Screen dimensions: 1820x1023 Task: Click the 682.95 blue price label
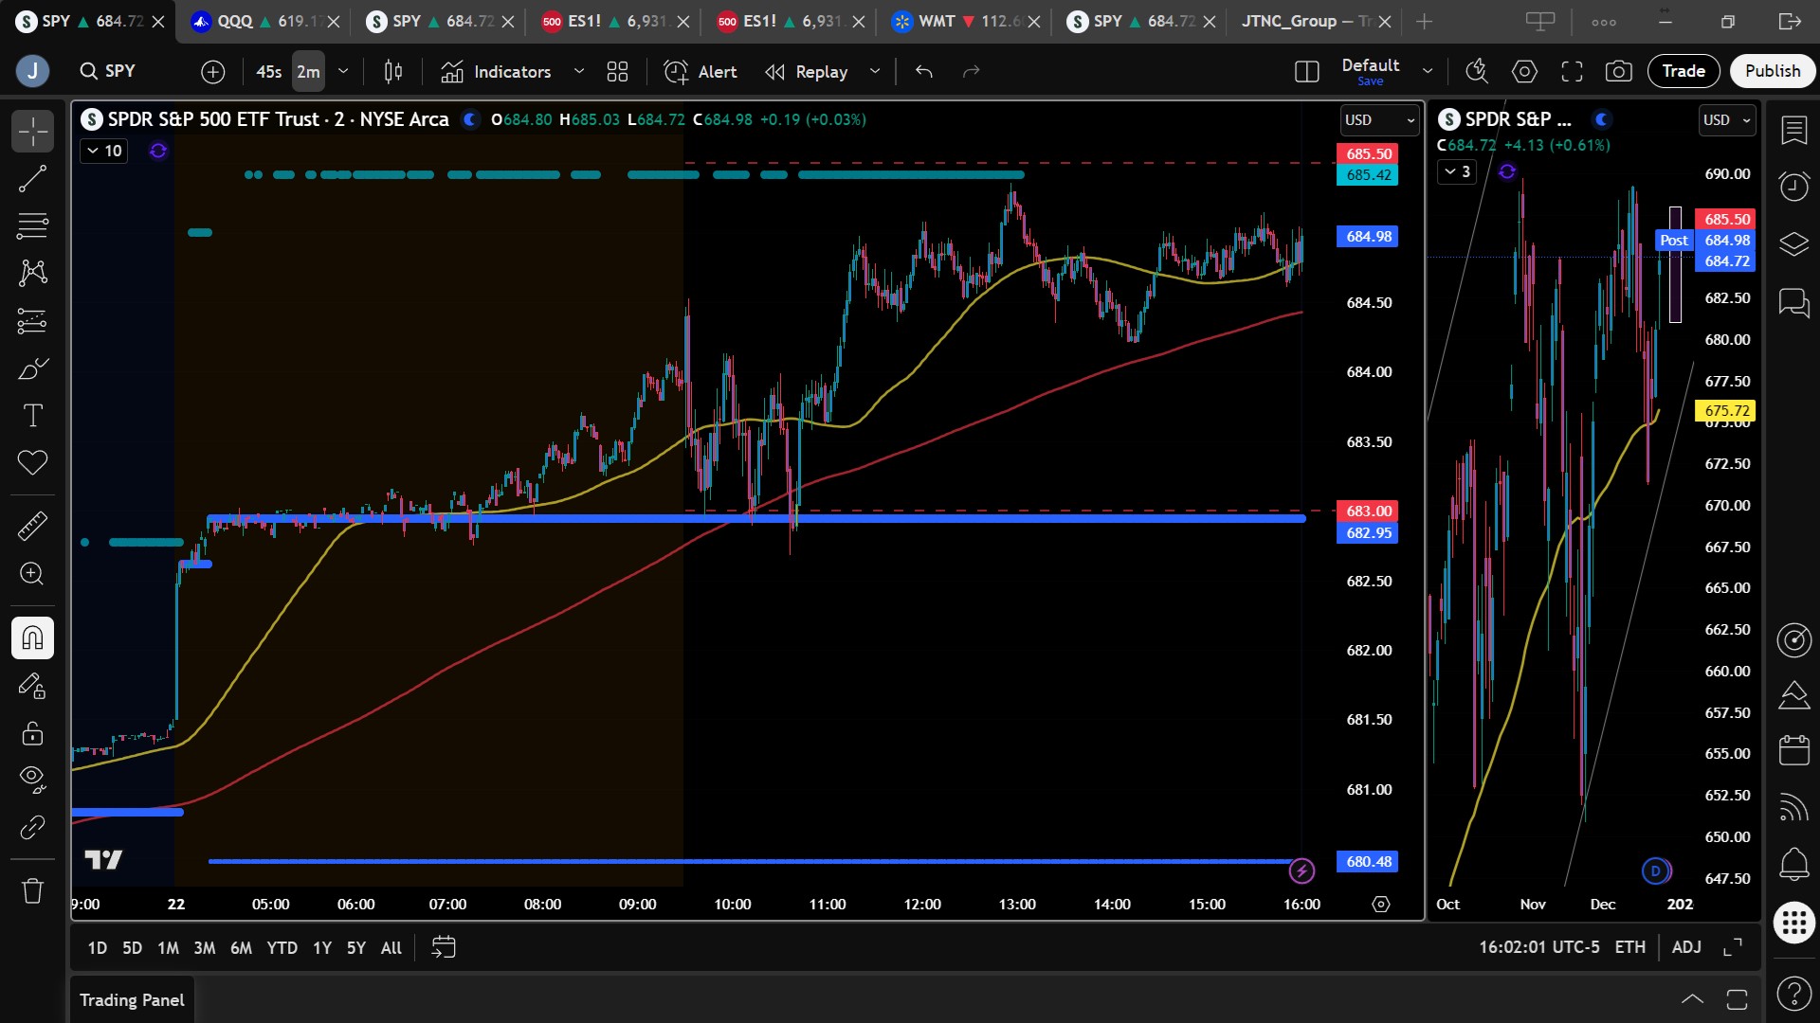pyautogui.click(x=1368, y=533)
